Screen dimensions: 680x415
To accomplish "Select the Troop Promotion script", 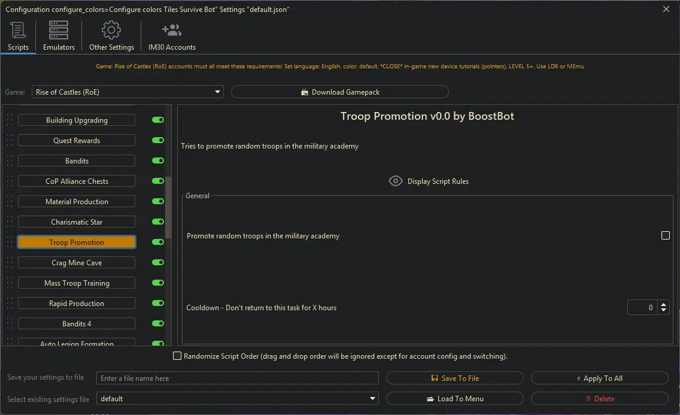I will click(77, 242).
